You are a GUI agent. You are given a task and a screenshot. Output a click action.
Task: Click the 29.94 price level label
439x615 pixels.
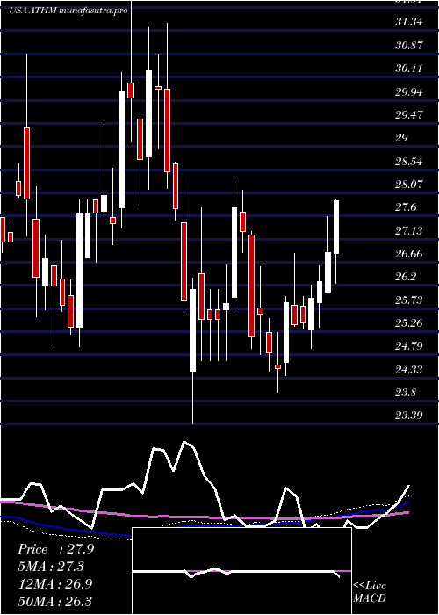(409, 91)
